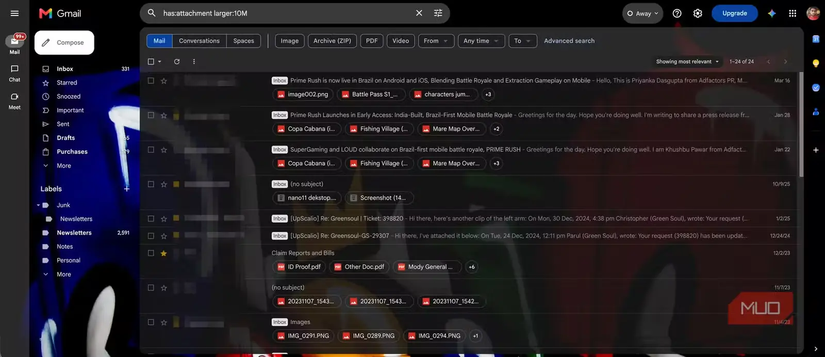Clear the search query with X icon
825x357 pixels.
[x=419, y=13]
